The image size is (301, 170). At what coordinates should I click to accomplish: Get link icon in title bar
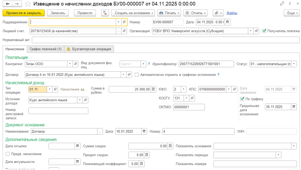[282, 4]
